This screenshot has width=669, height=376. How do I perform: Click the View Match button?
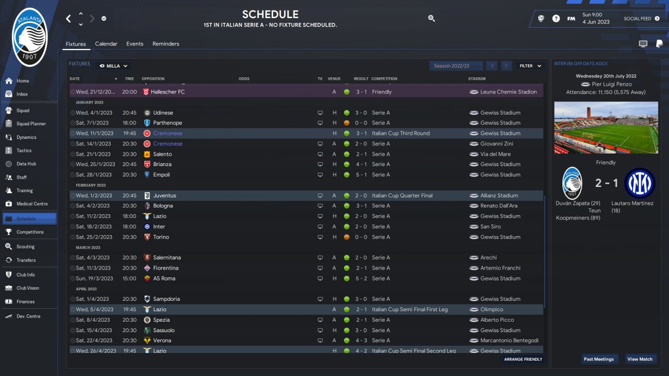coord(640,359)
